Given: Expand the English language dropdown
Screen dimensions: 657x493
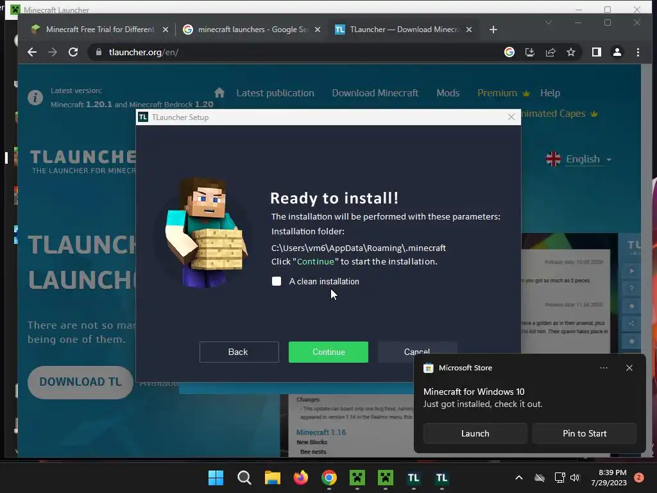Looking at the screenshot, I should 579,159.
